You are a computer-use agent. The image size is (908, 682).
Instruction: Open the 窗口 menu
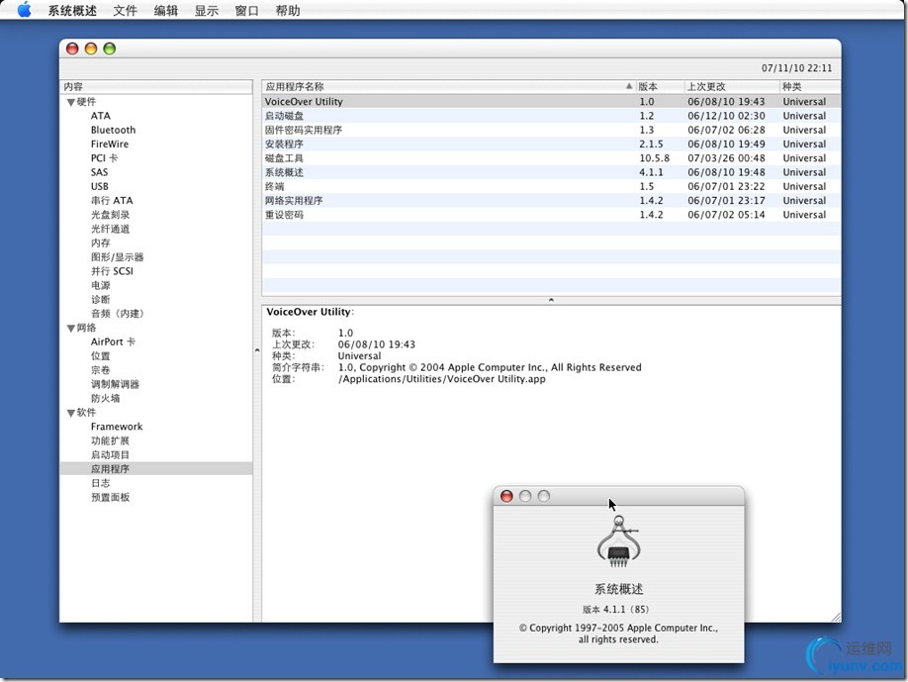[x=246, y=11]
